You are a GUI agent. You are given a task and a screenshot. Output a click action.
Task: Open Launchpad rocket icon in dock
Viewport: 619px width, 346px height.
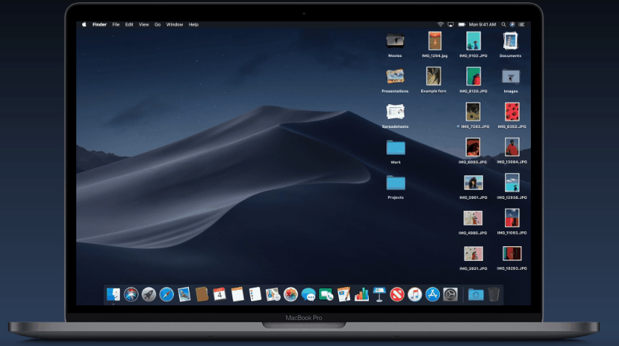[149, 294]
